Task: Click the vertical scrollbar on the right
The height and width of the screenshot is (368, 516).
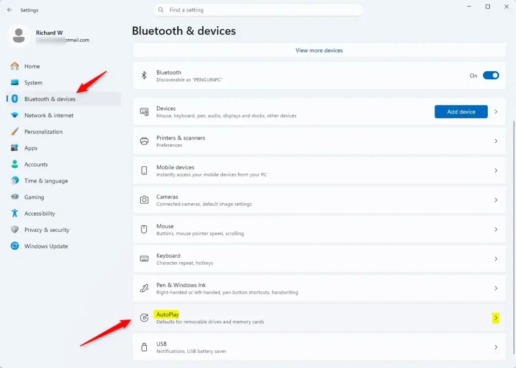Action: (513, 237)
